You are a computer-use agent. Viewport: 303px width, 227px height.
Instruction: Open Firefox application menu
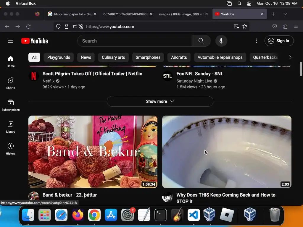(x=296, y=26)
